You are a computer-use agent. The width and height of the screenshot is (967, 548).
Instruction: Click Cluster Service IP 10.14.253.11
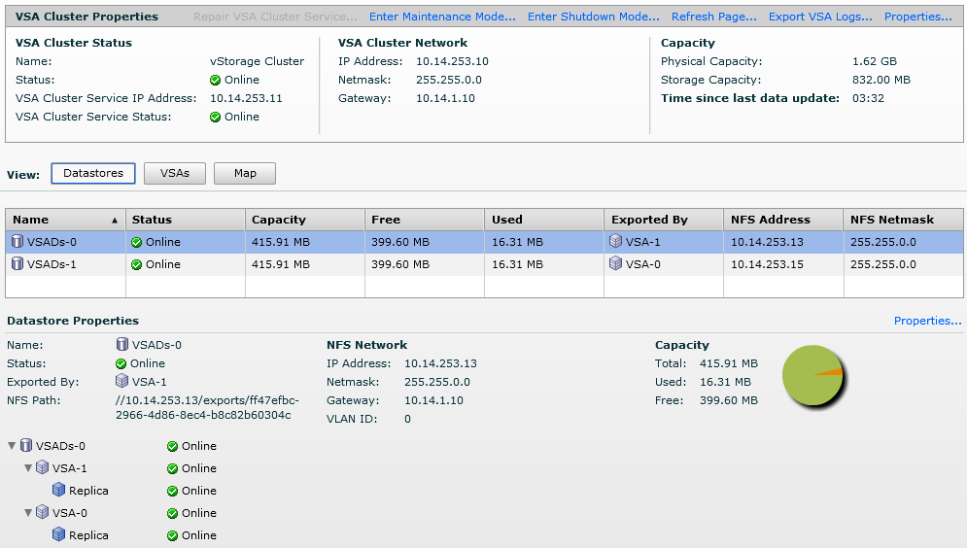point(246,99)
